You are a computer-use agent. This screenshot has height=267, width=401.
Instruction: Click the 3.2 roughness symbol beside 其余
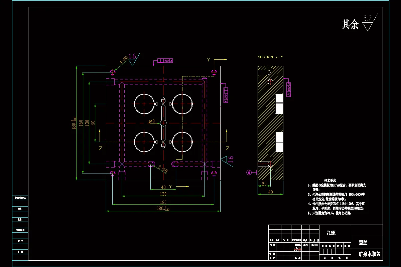point(370,22)
